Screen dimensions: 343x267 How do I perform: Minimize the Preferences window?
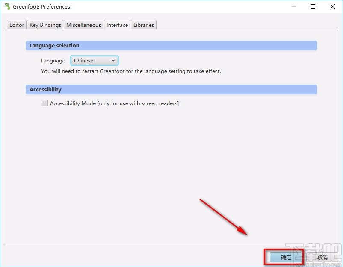click(294, 6)
